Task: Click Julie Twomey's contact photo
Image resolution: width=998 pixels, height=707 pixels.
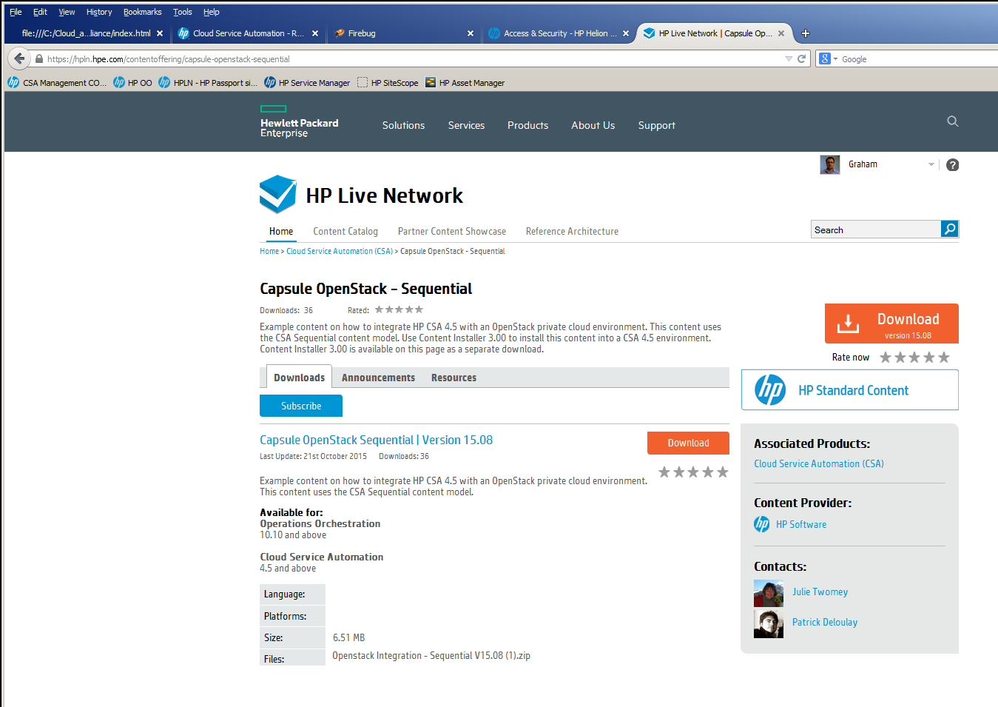Action: coord(768,593)
